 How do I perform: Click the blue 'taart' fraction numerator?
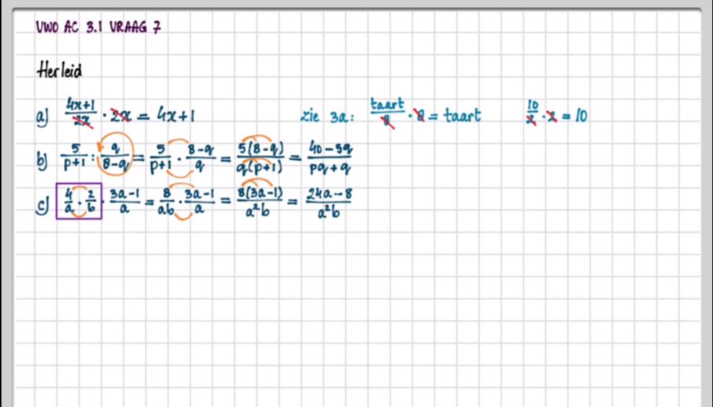pyautogui.click(x=388, y=105)
